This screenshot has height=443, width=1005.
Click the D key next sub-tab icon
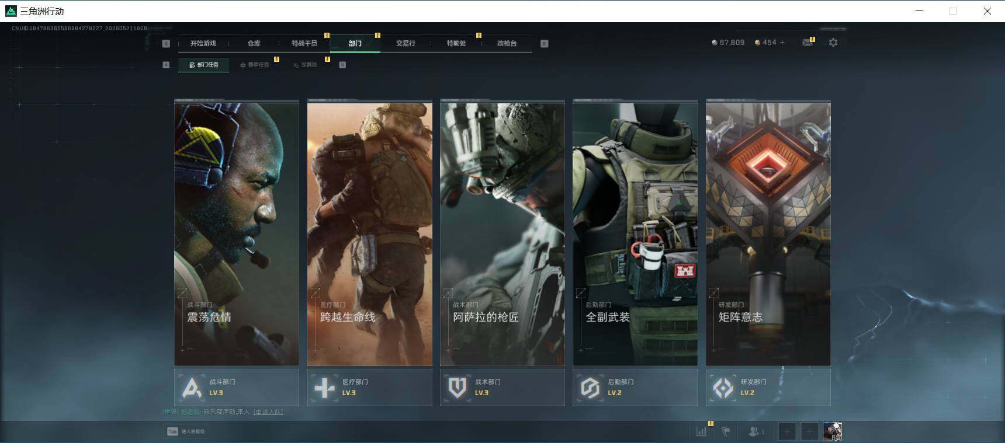[342, 65]
